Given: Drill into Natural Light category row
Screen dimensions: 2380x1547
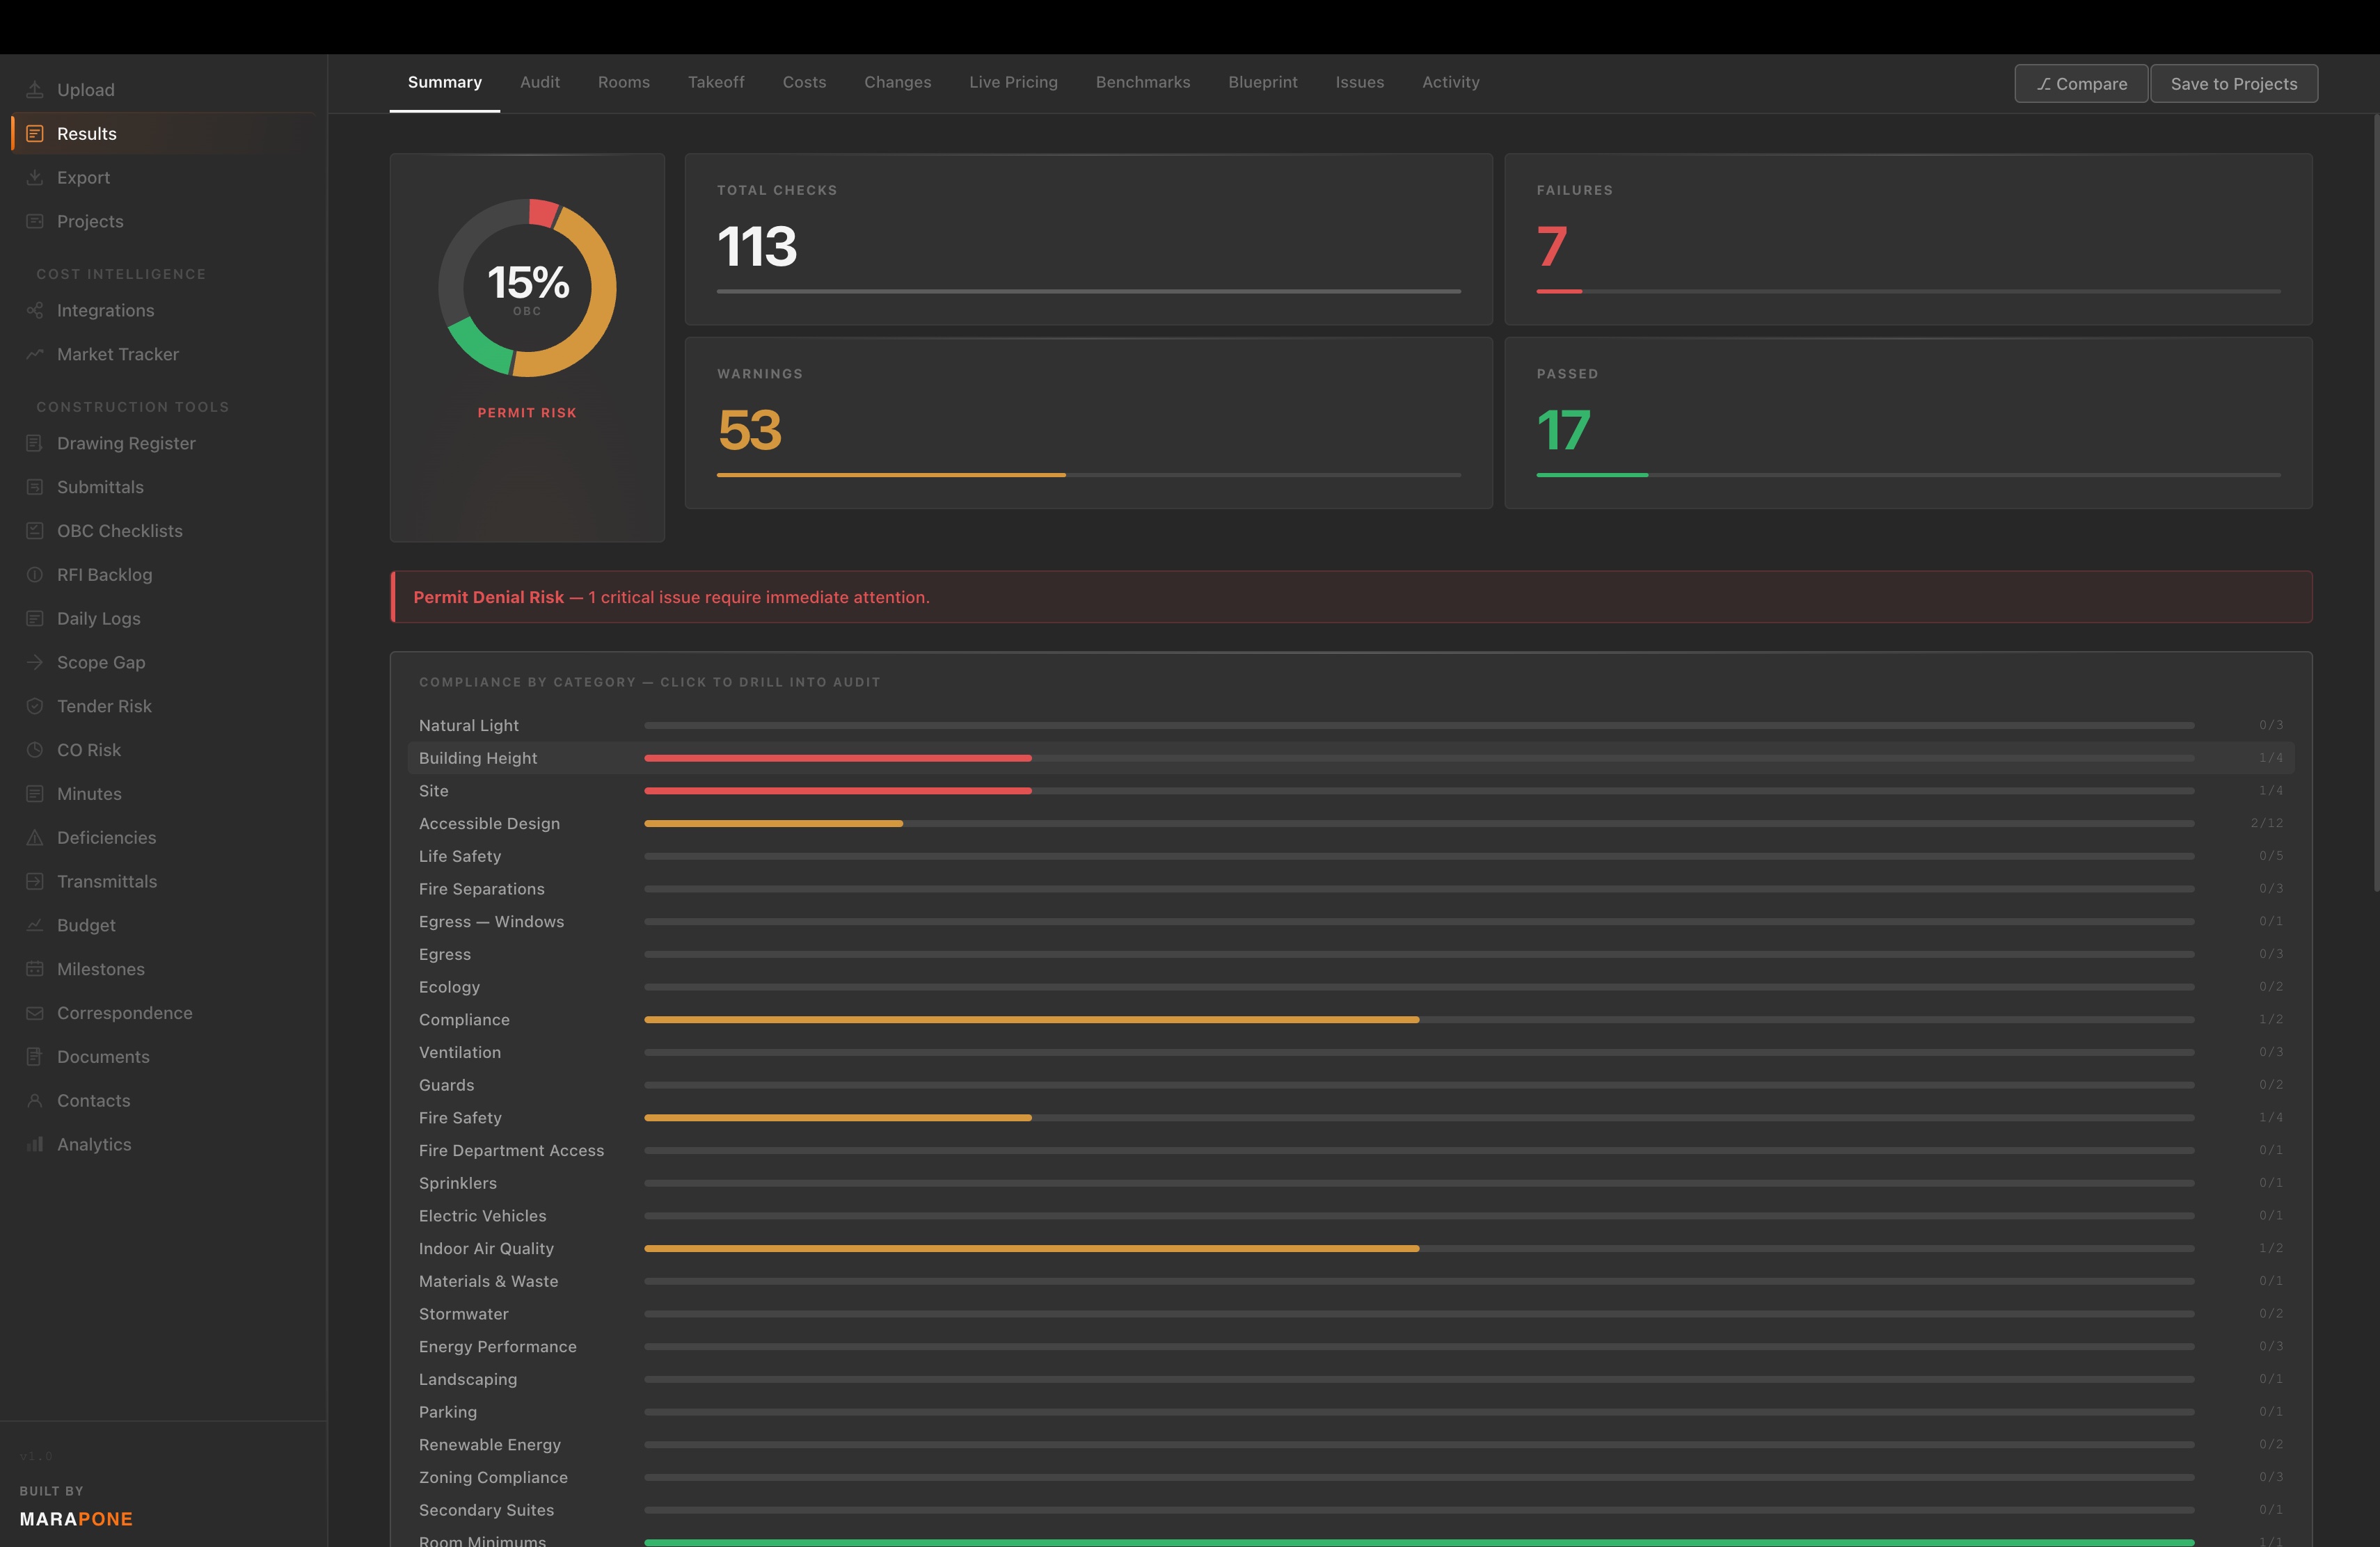Looking at the screenshot, I should pos(1351,726).
